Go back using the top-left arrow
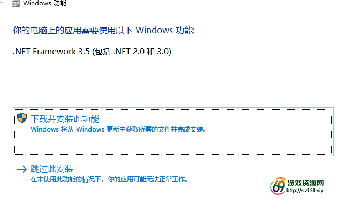 (x=2, y=3)
